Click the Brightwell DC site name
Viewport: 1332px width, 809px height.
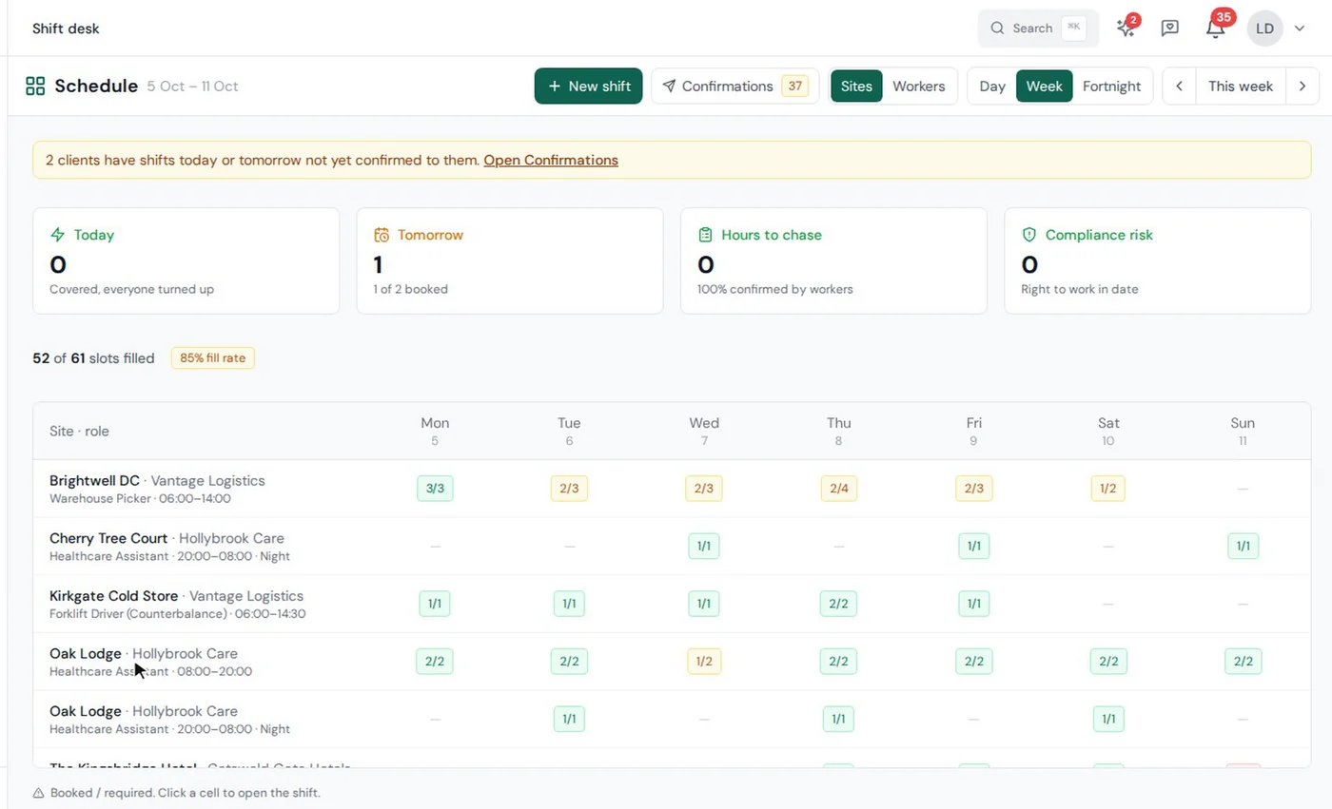pyautogui.click(x=94, y=481)
